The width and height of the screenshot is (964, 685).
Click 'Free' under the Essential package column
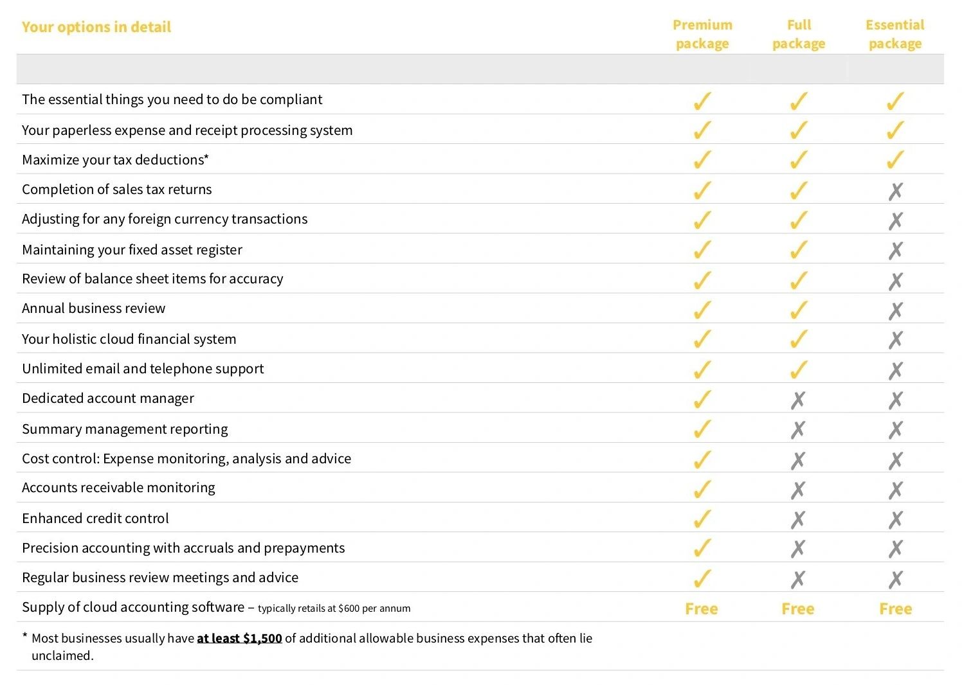point(895,609)
